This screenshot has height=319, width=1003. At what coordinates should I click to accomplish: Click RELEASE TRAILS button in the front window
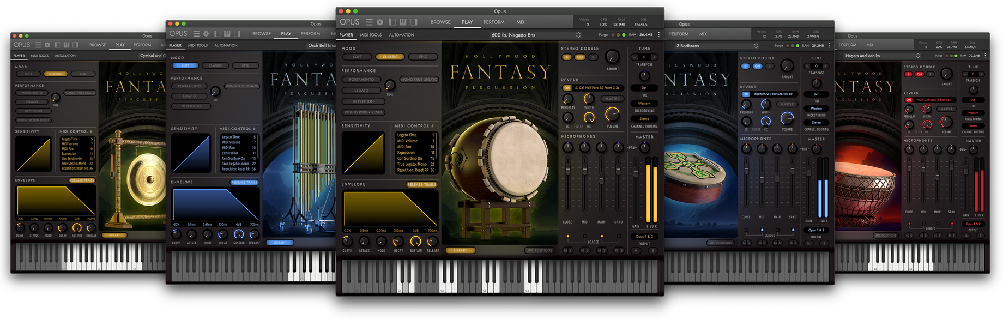422,184
